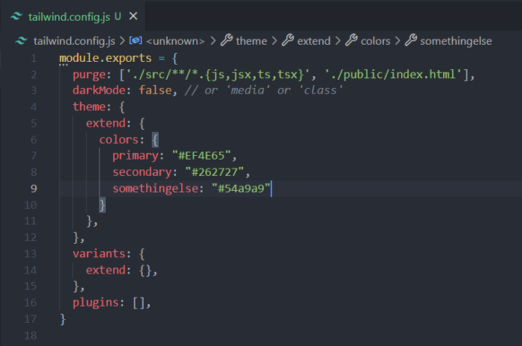The height and width of the screenshot is (346, 522).
Task: Click the false value on line 3
Action: 155,90
